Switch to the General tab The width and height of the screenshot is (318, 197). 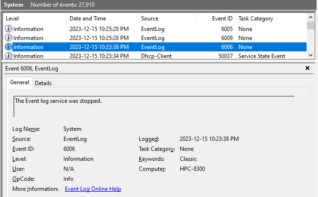click(20, 83)
